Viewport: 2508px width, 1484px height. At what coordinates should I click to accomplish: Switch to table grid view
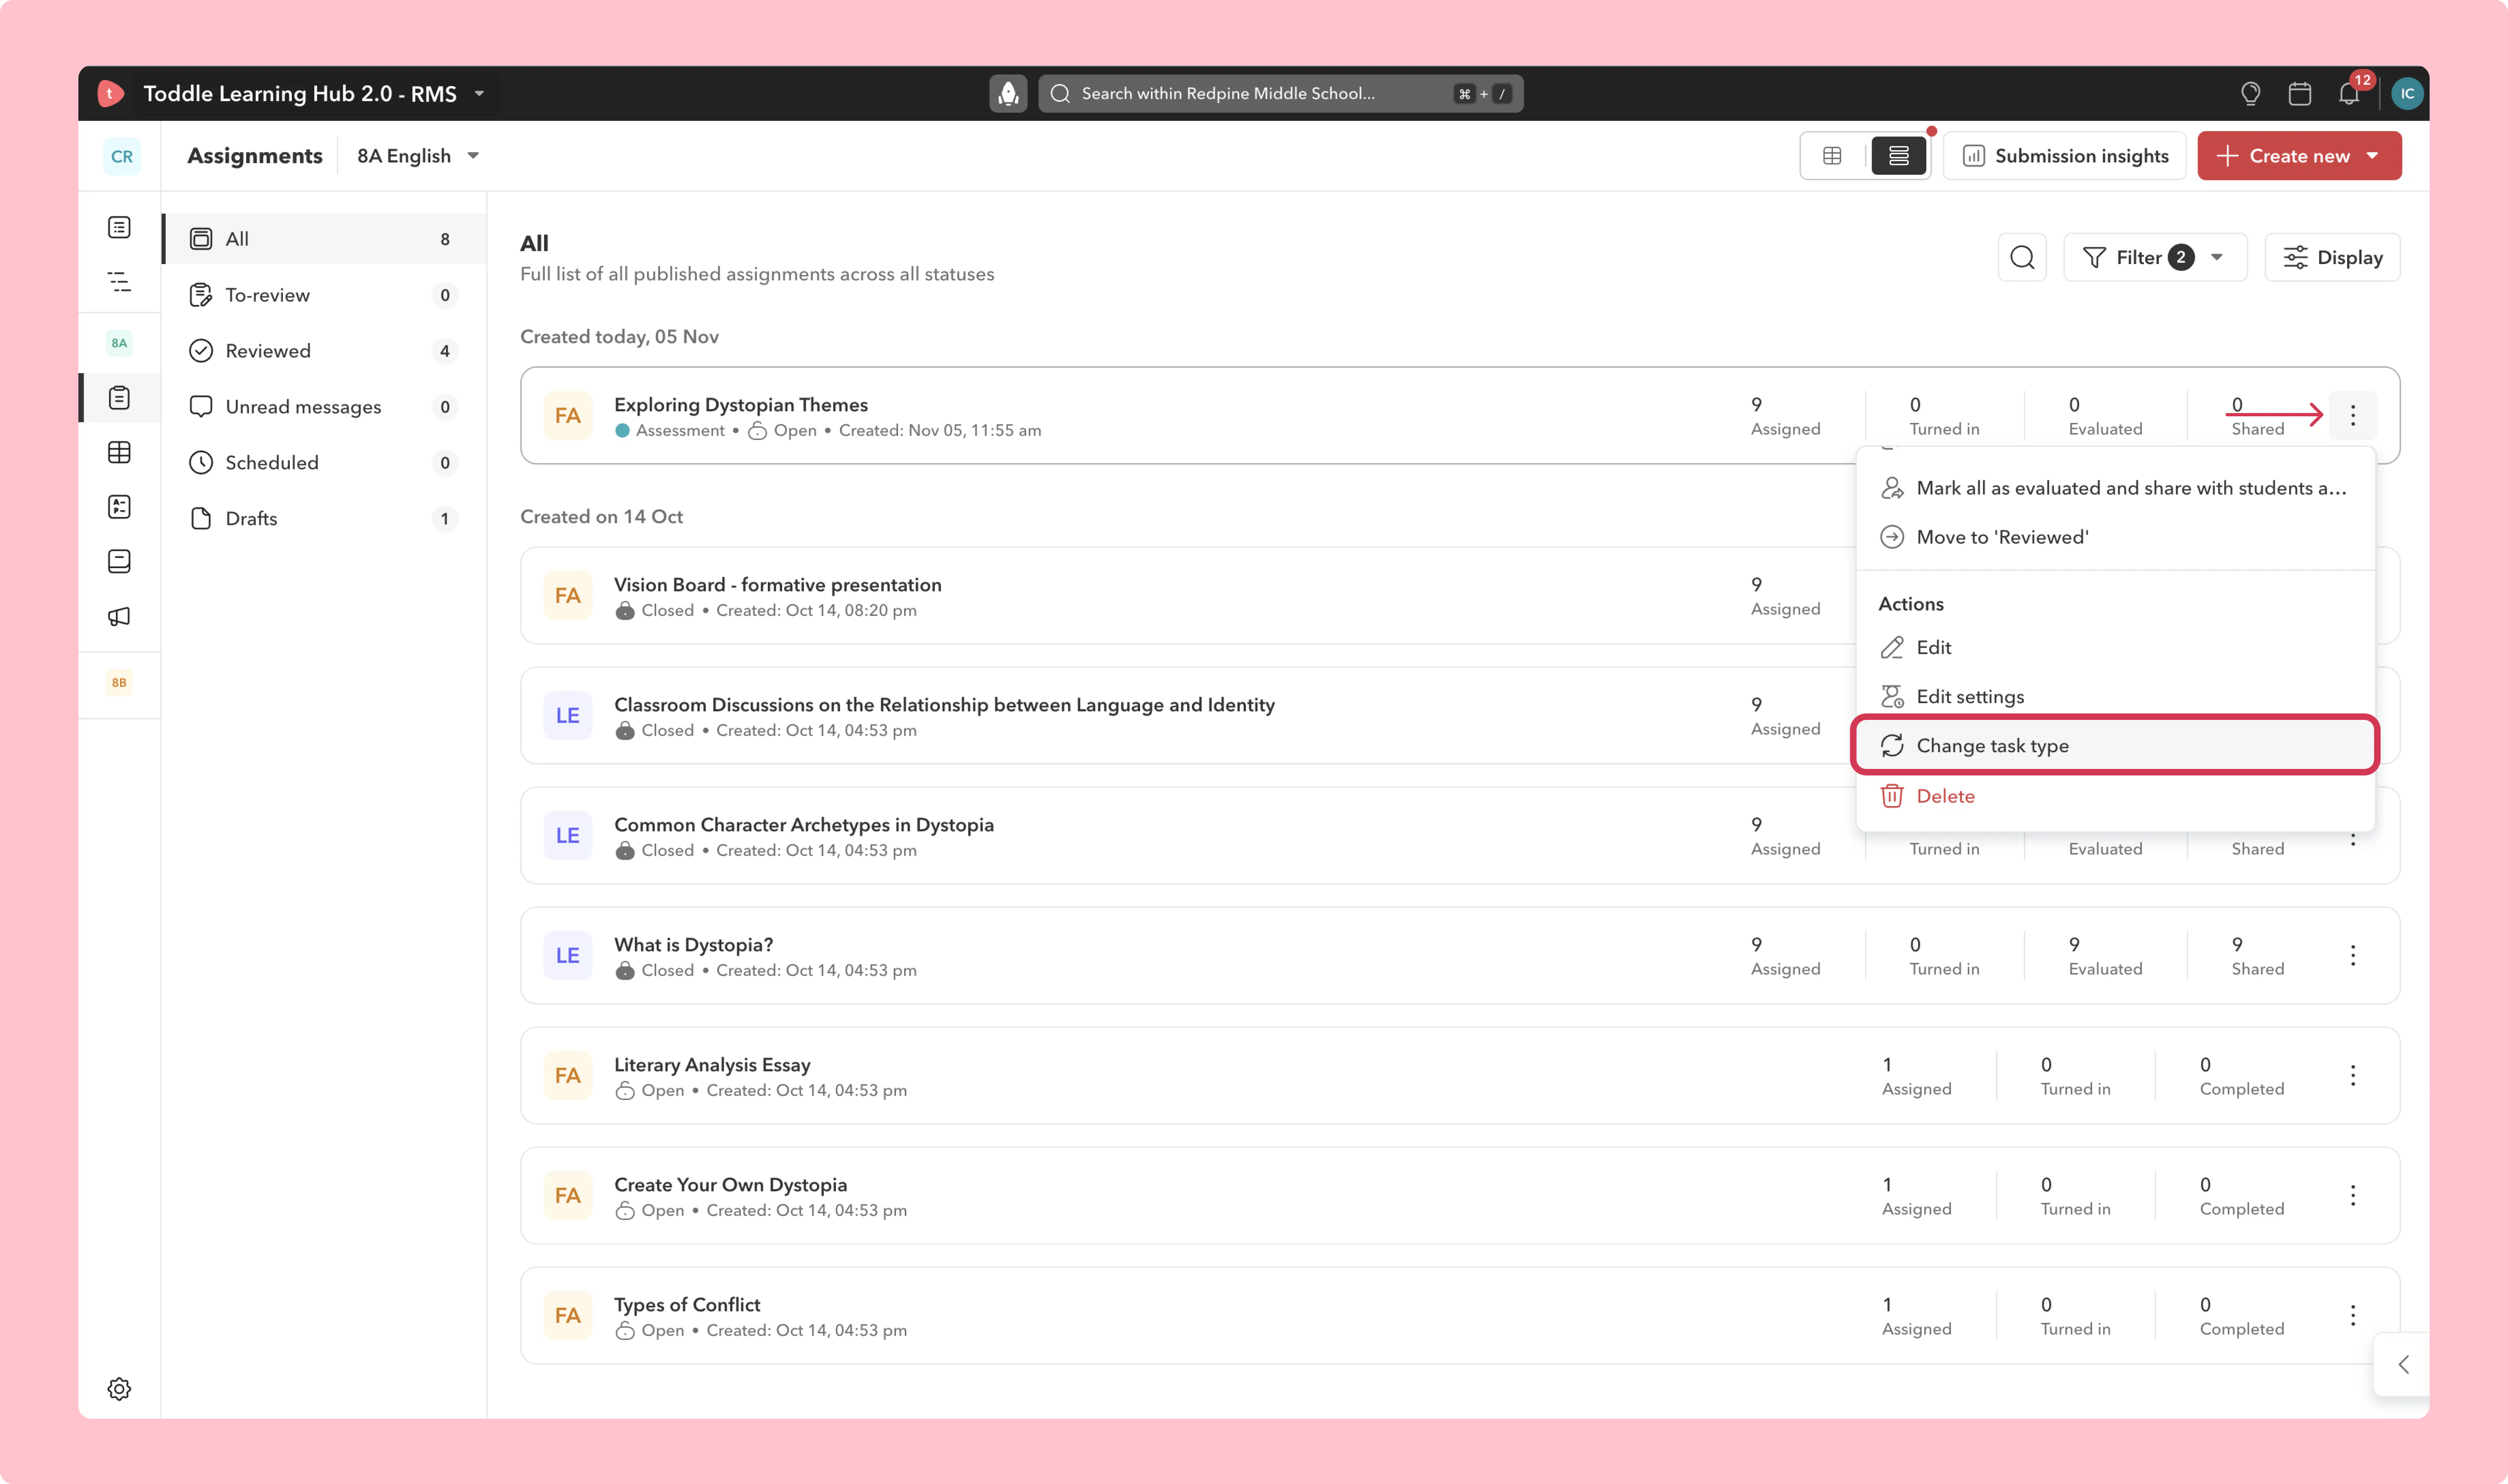pos(1832,156)
